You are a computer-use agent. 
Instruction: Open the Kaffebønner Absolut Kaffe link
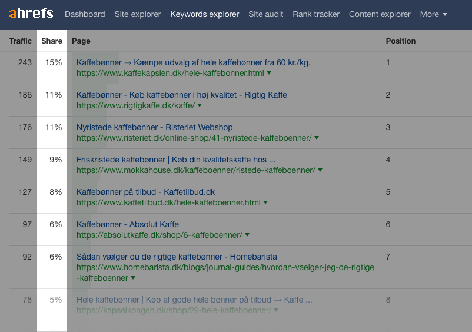pyautogui.click(x=128, y=224)
